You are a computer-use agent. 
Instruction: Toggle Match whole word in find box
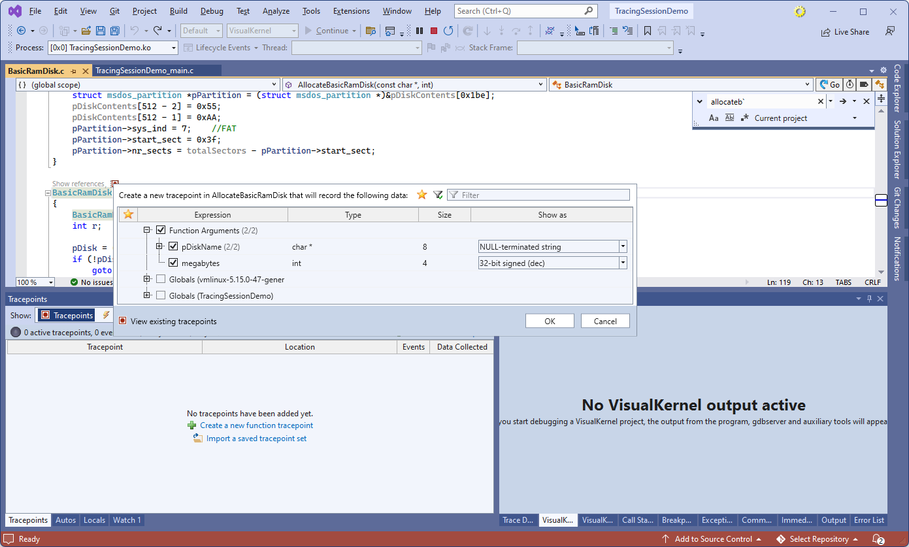pos(729,118)
